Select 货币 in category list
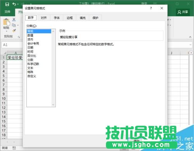This screenshot has height=151, width=194. tap(39, 39)
